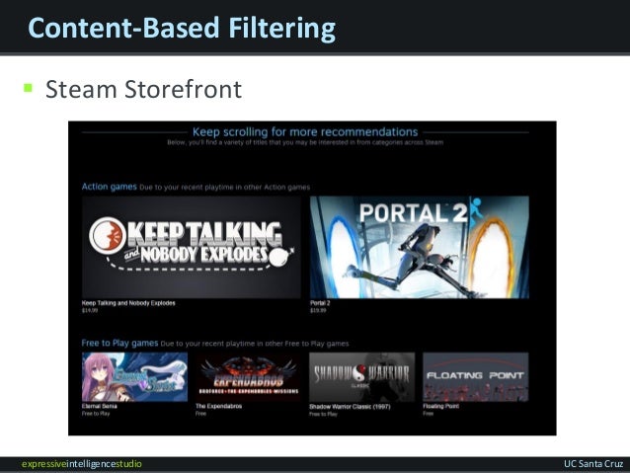Click the 'expressiveintelligencestudio' footer text
Screen dimensions: 630x473
coord(82,464)
